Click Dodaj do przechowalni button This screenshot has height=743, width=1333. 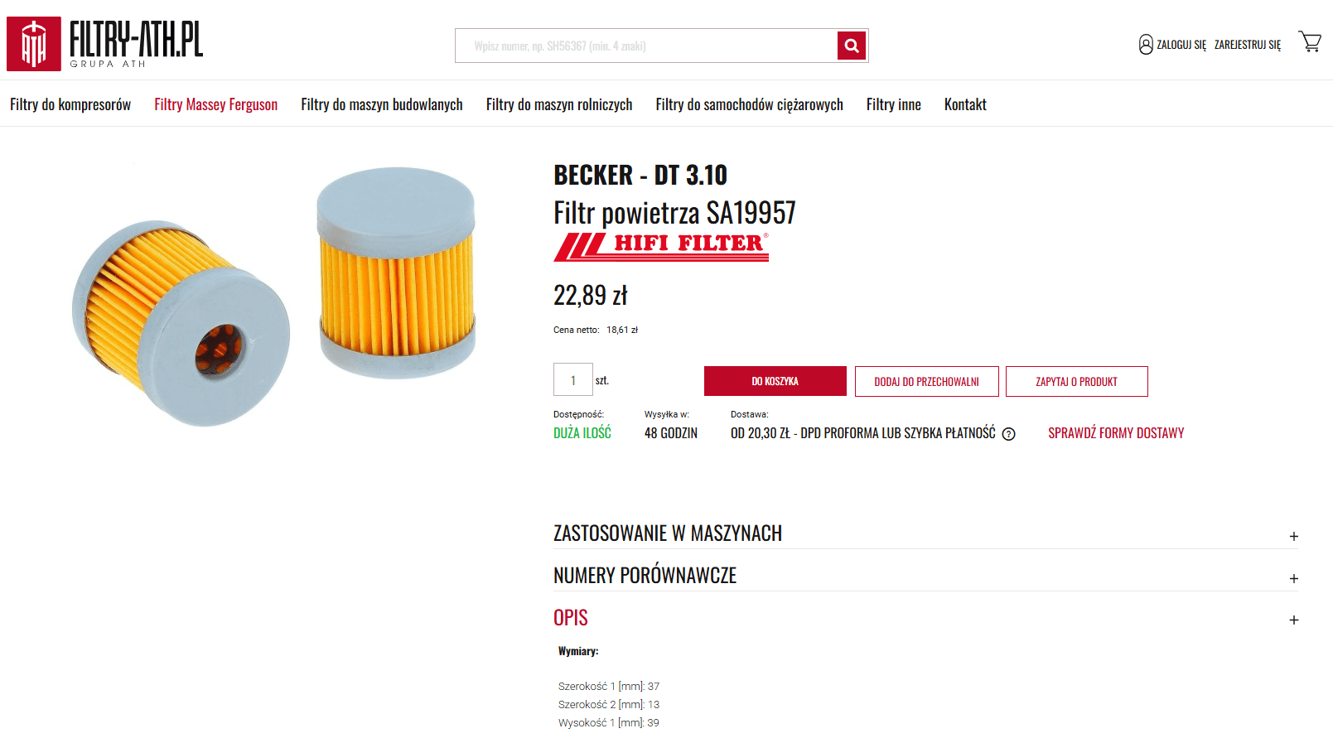[x=927, y=381]
